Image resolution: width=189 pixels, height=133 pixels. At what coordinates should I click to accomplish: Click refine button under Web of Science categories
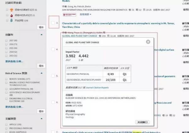41,111
